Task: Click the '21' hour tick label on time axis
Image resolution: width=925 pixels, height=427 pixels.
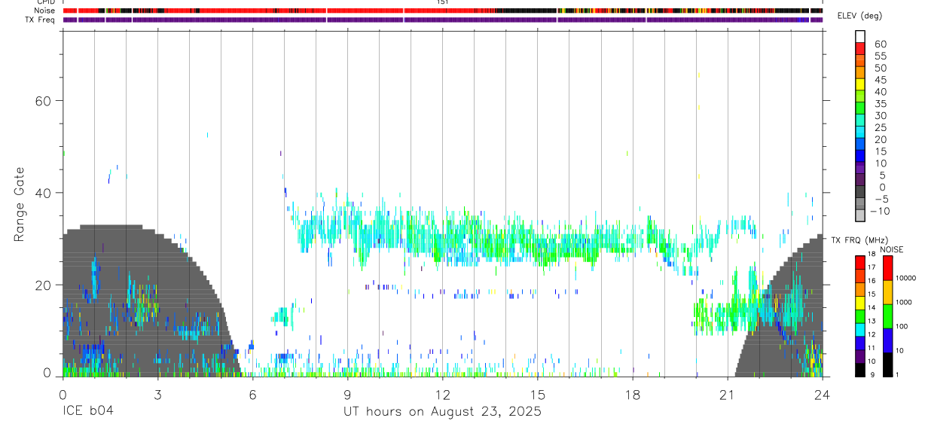Action: [x=727, y=395]
